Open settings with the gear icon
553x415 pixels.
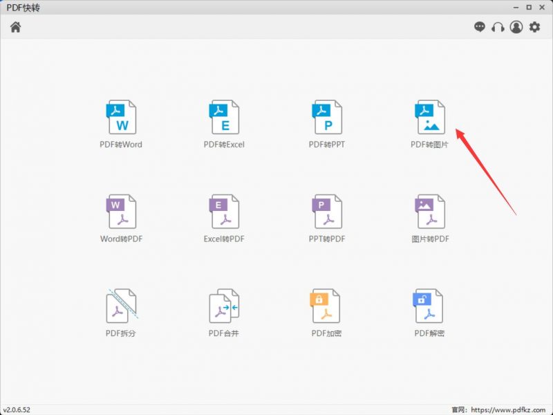535,27
